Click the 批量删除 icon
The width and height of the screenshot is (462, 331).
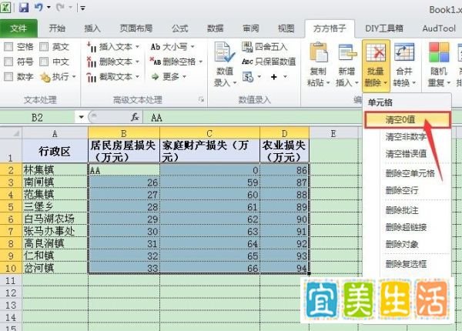[376, 52]
